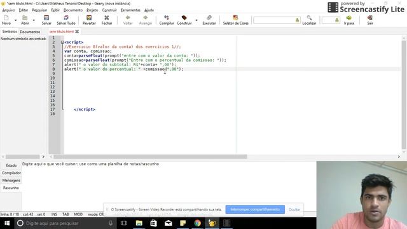
Task: Open the Documento menu
Action: point(73,10)
